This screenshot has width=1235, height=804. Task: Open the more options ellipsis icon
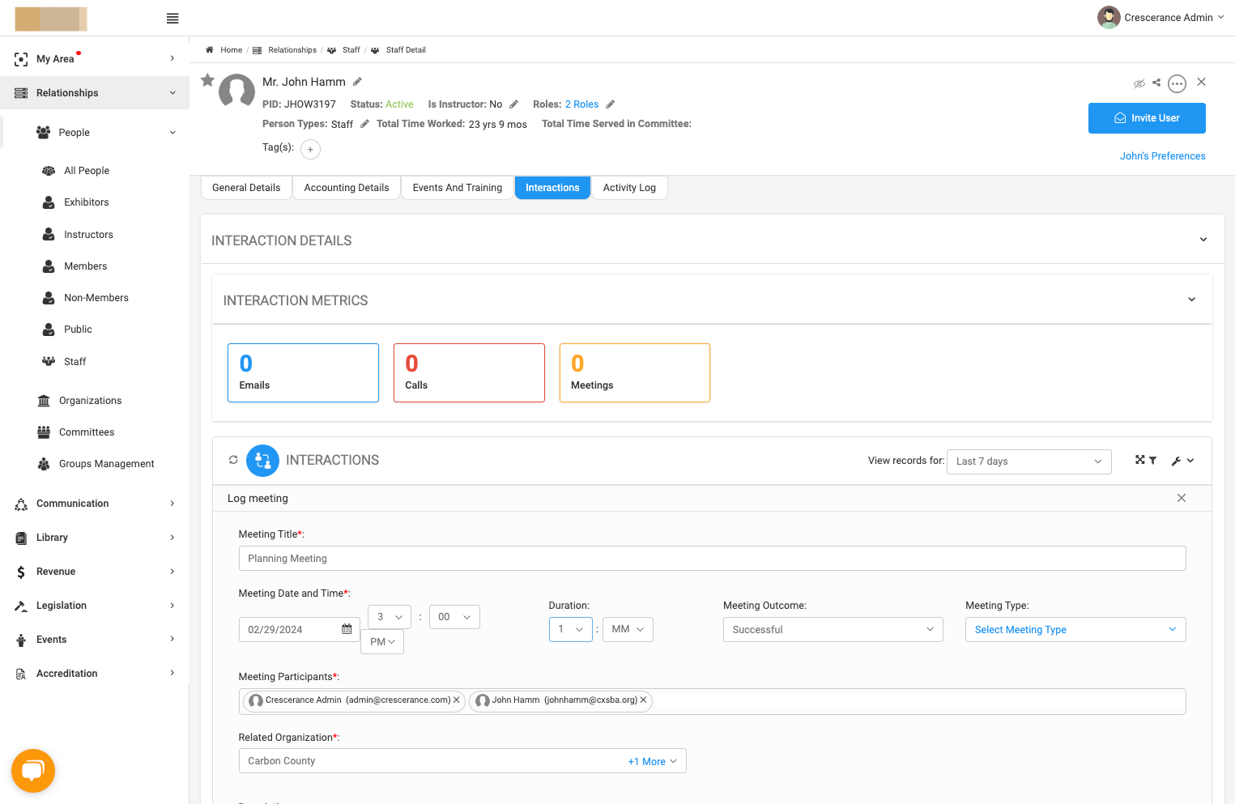(x=1178, y=83)
